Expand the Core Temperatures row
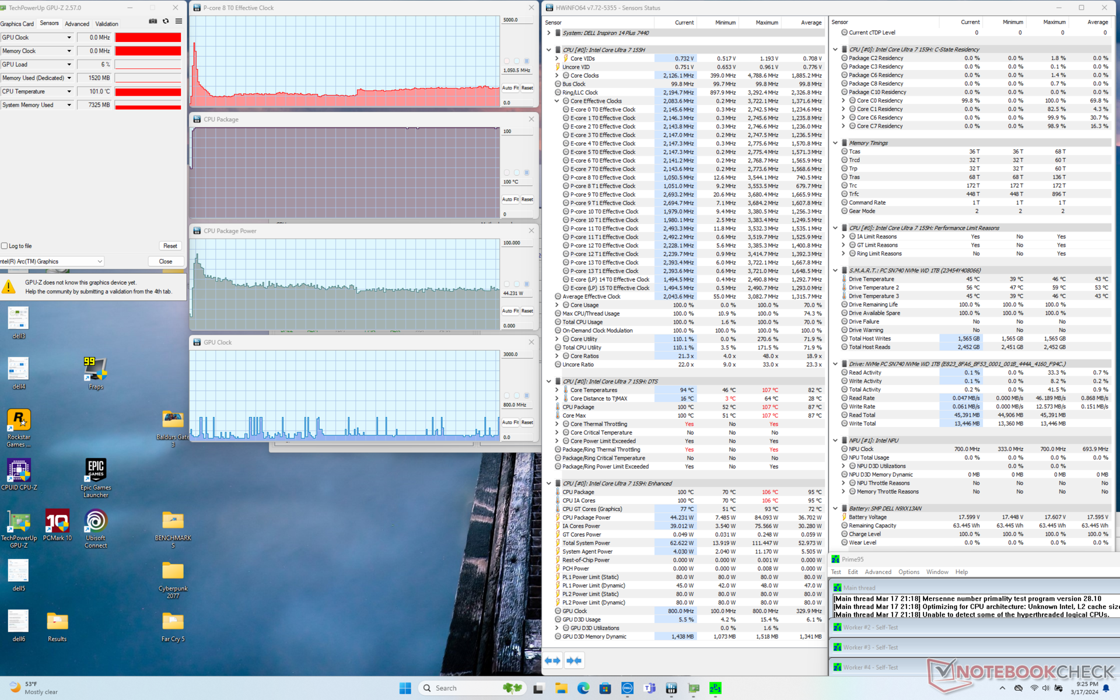 pyautogui.click(x=557, y=390)
